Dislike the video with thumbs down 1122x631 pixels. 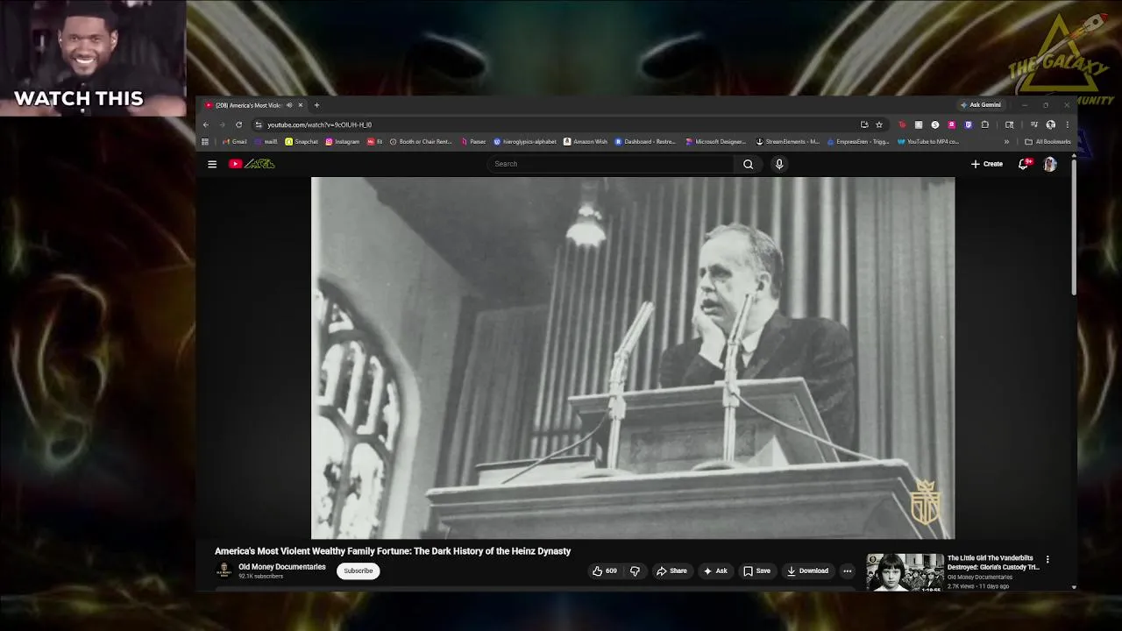point(635,571)
